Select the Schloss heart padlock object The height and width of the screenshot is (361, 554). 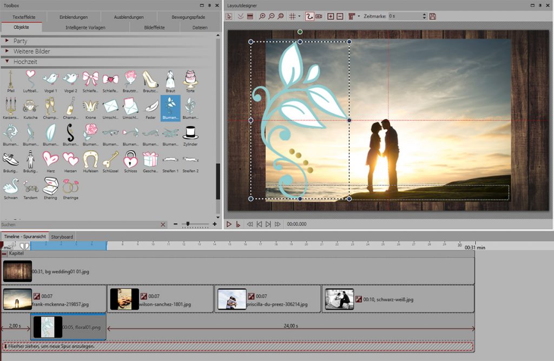130,159
